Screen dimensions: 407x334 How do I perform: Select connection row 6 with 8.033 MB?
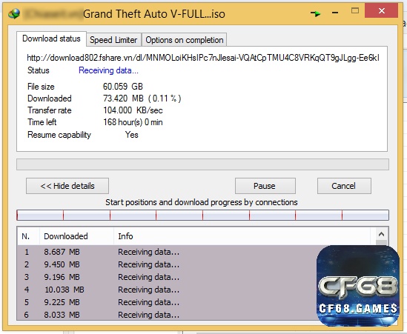pyautogui.click(x=168, y=315)
